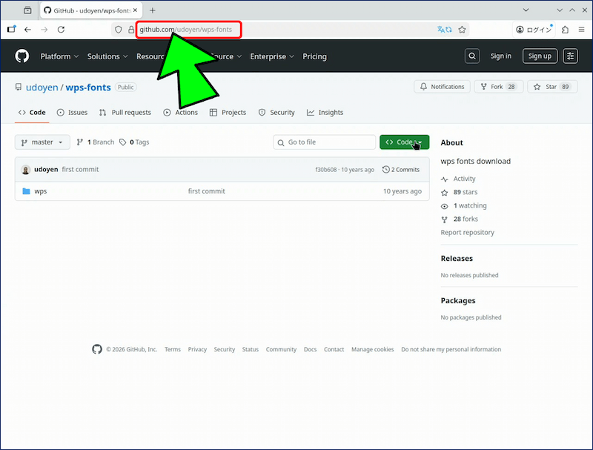Expand the master branch dropdown
Image resolution: width=593 pixels, height=450 pixels.
[42, 142]
